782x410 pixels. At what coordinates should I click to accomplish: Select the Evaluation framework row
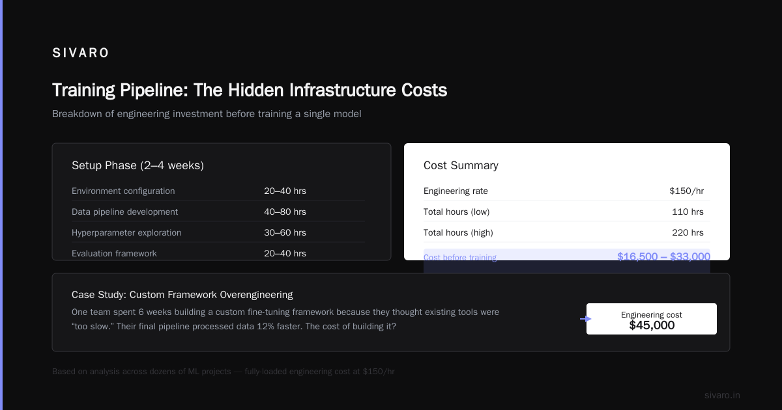(x=218, y=253)
